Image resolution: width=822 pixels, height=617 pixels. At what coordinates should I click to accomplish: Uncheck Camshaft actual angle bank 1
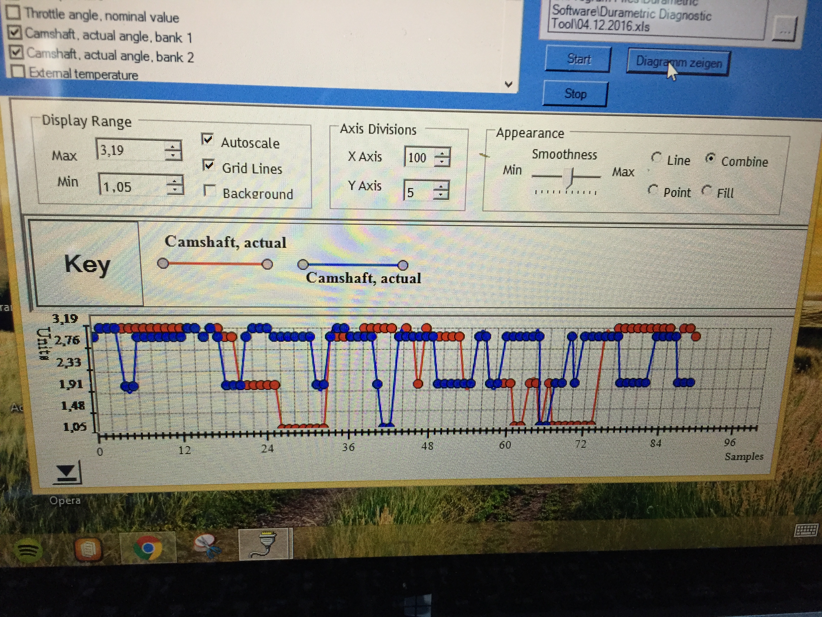point(15,33)
